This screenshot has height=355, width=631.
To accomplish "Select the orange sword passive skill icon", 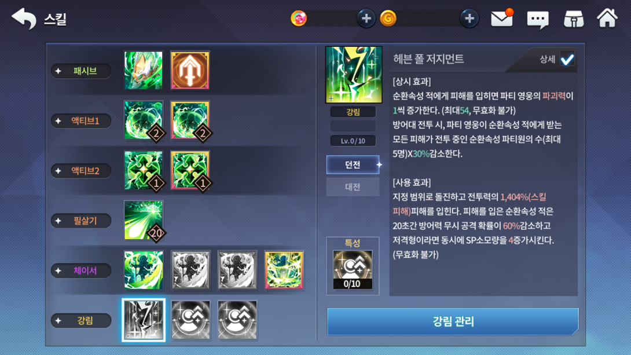I will click(x=190, y=70).
